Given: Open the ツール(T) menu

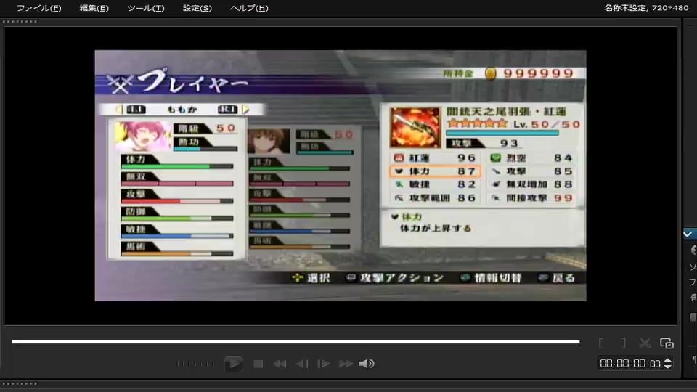Looking at the screenshot, I should click(x=145, y=8).
